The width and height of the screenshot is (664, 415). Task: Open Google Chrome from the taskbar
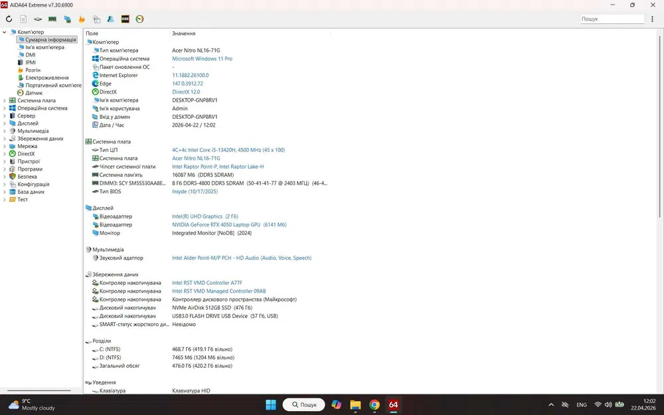pyautogui.click(x=374, y=405)
